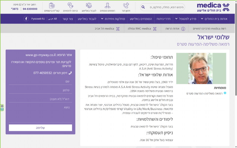Click the doctor's profile photo
This screenshot has width=237, height=148.
tap(201, 68)
